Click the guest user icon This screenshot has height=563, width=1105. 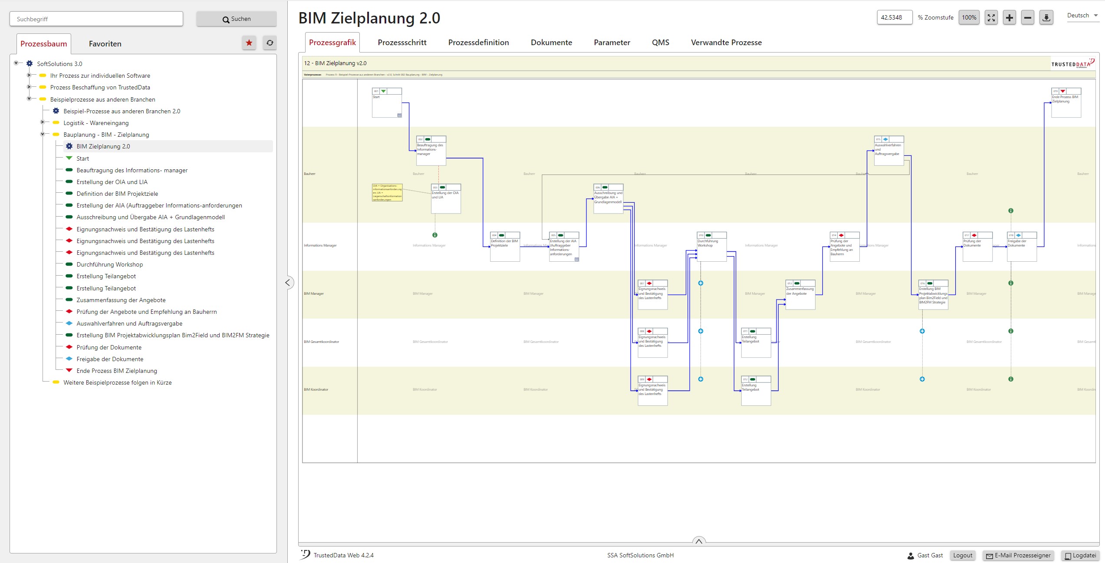[911, 556]
